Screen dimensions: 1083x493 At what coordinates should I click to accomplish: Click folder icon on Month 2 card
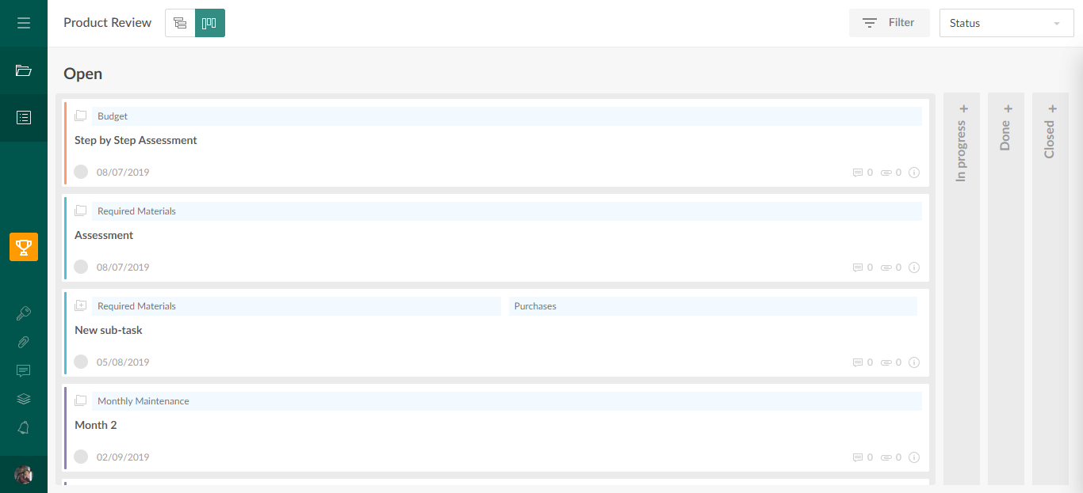pos(80,400)
